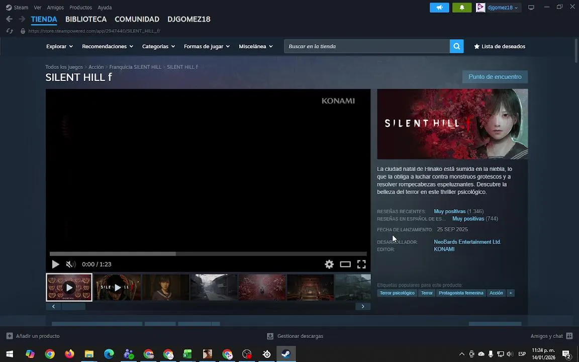Expand the Formas de jugar dropdown
579x362 pixels.
(x=207, y=46)
